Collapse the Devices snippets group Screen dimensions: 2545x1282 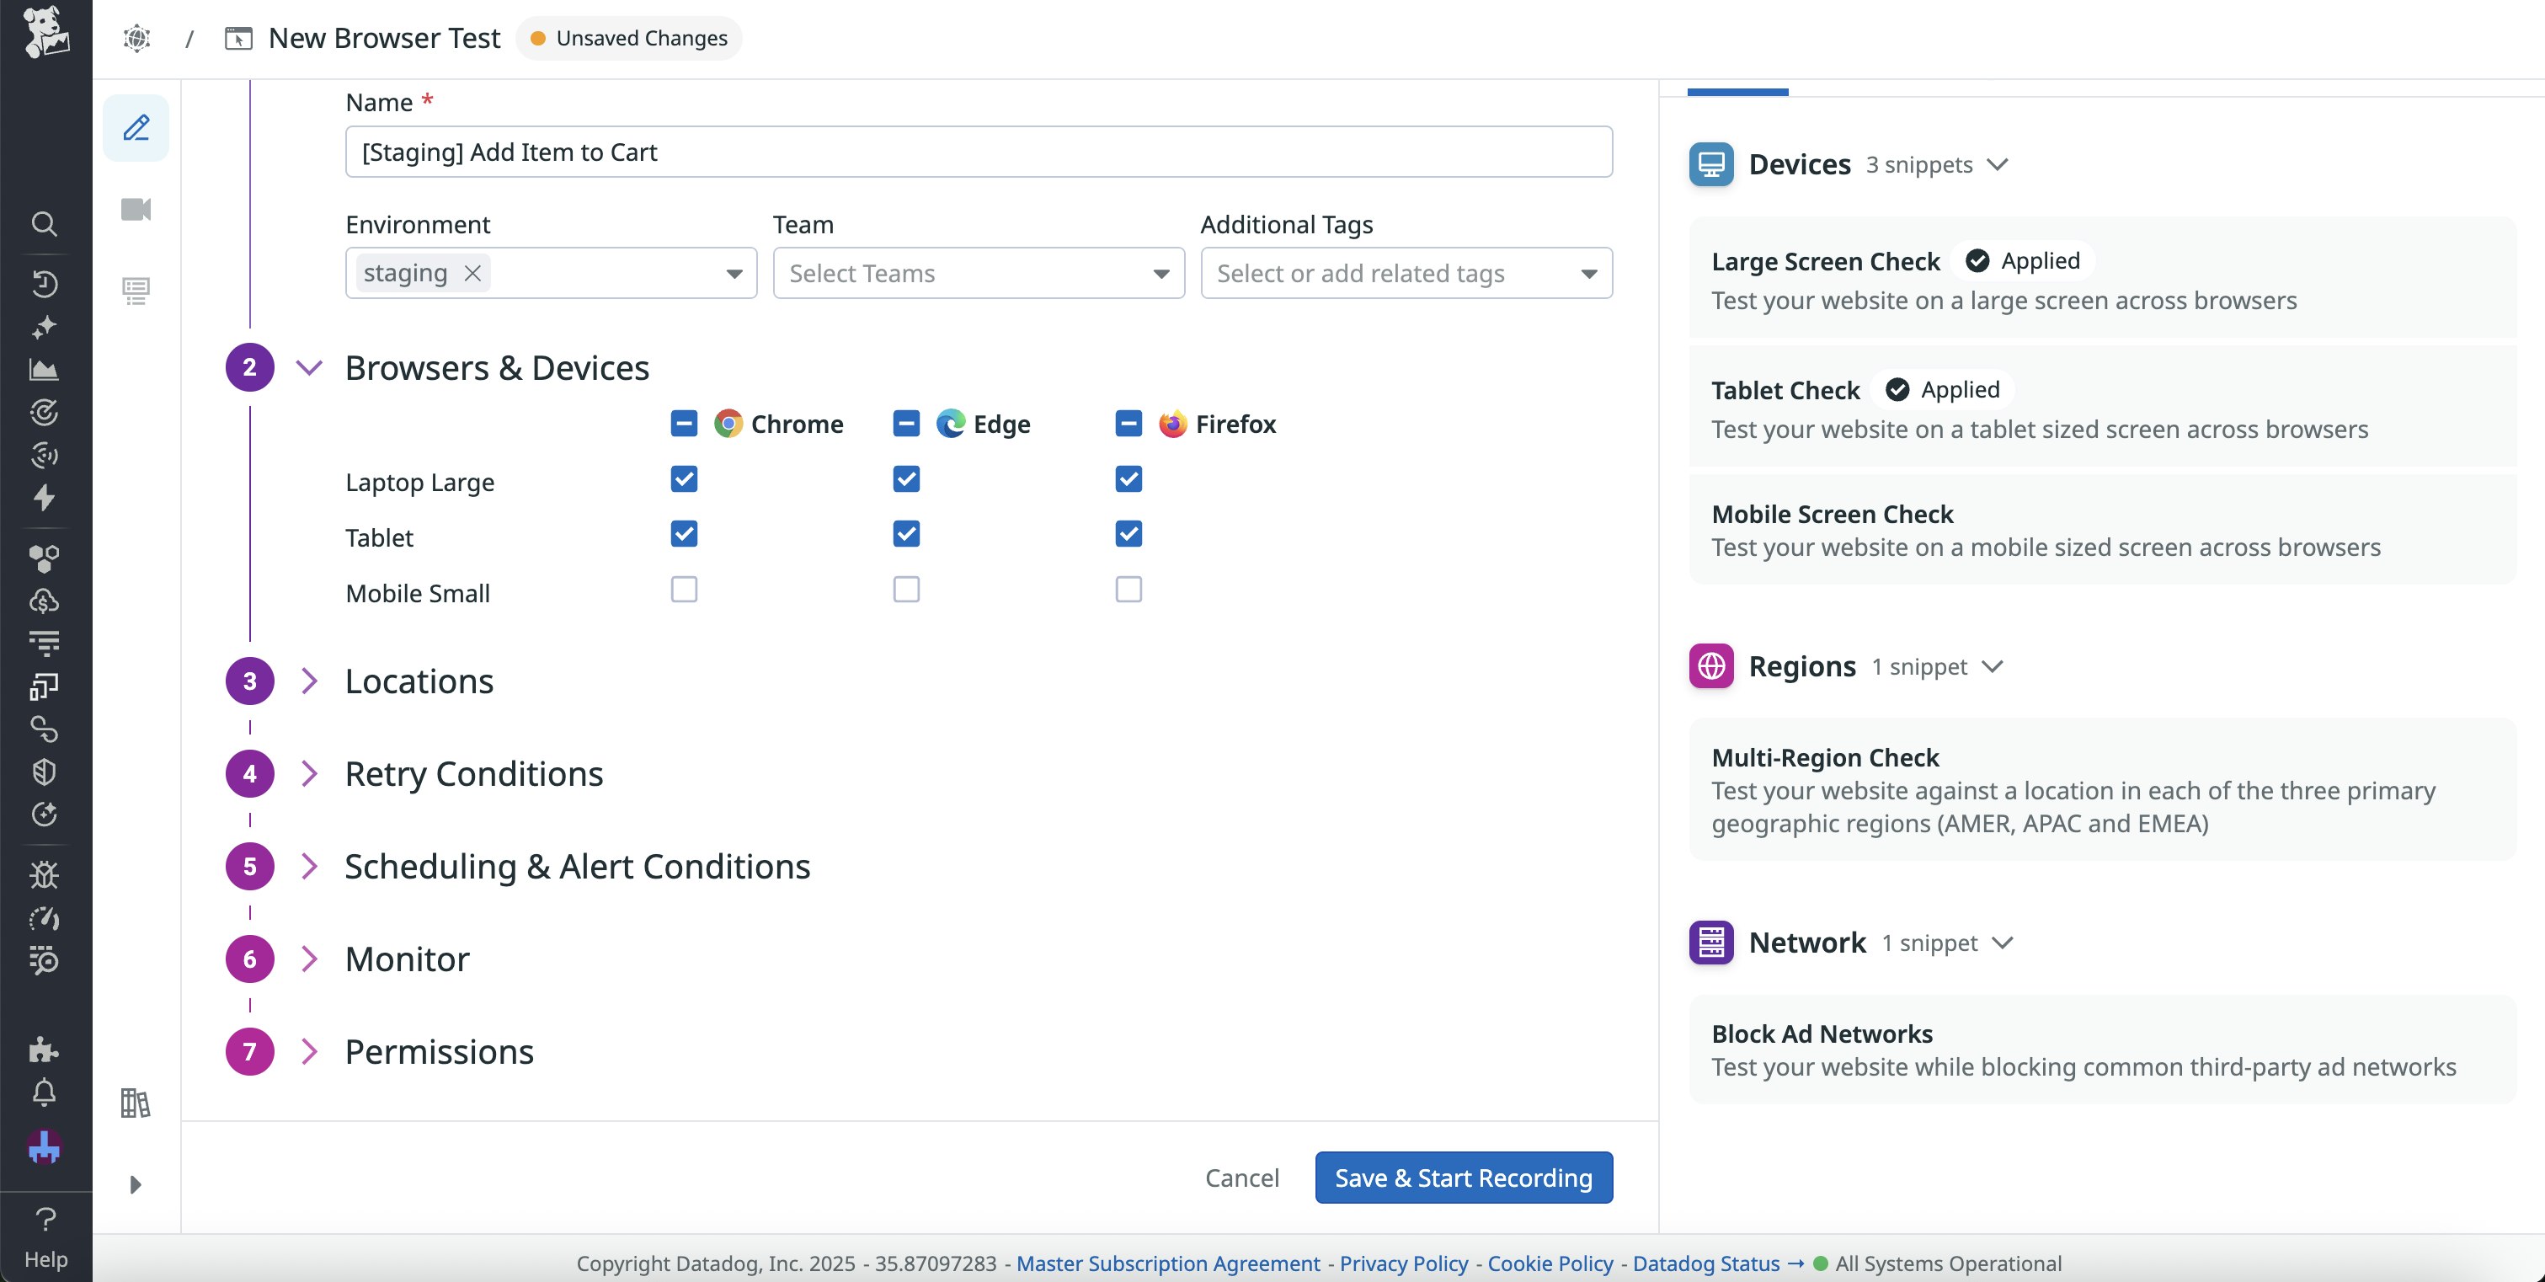click(x=1997, y=164)
